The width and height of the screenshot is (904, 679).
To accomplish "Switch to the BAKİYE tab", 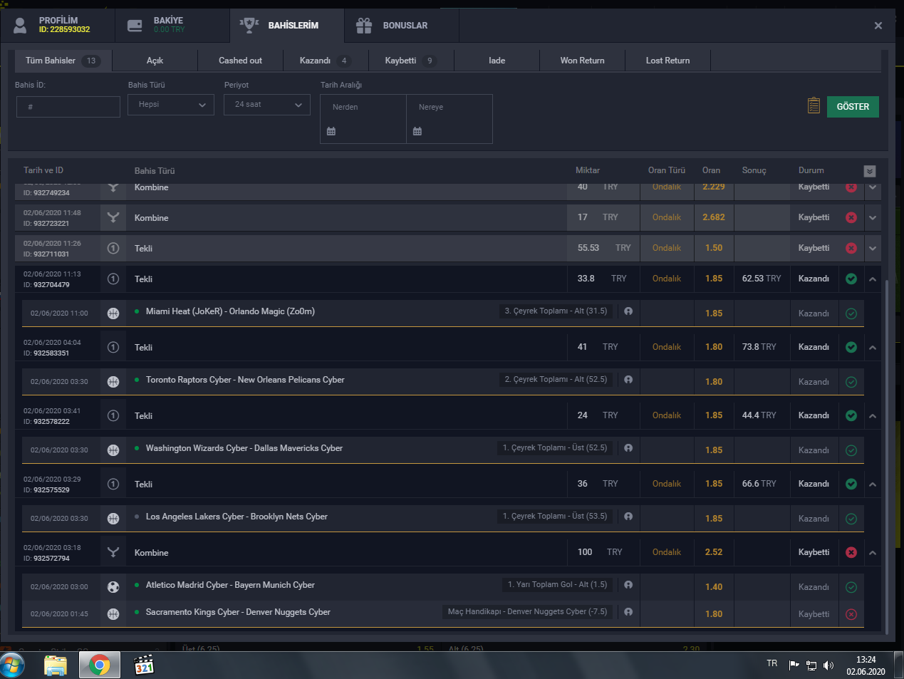I will (x=172, y=26).
